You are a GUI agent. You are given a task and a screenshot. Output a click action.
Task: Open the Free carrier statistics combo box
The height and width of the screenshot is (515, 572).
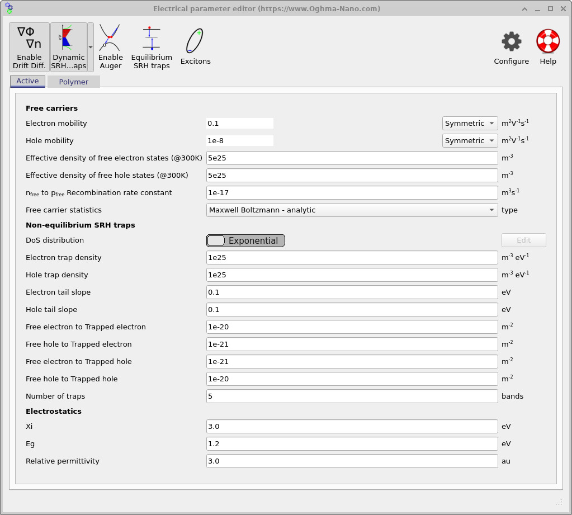pyautogui.click(x=350, y=210)
